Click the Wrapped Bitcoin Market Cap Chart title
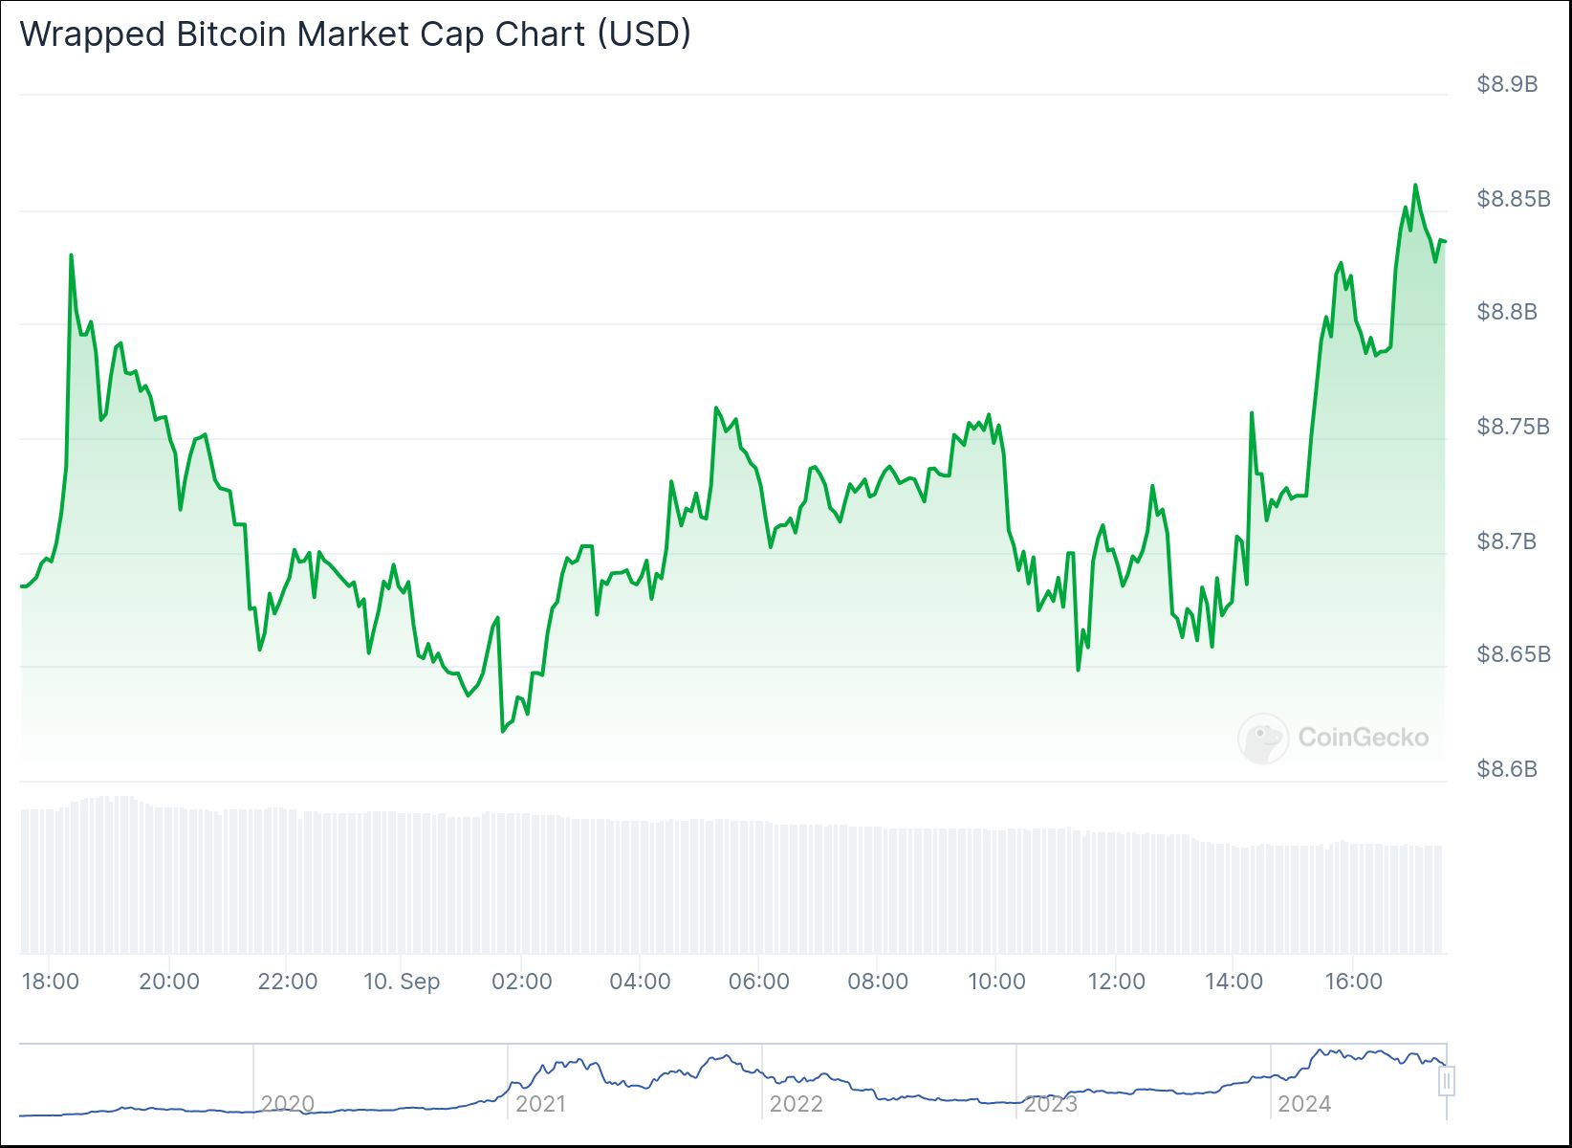 (x=355, y=33)
